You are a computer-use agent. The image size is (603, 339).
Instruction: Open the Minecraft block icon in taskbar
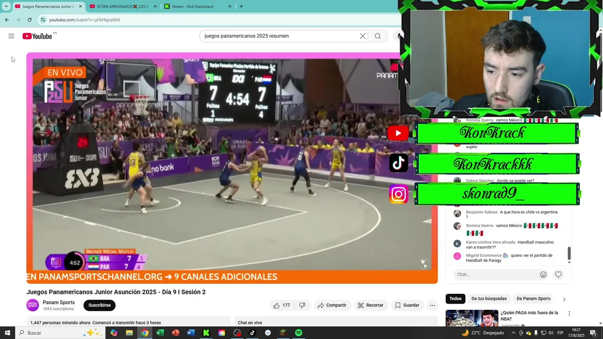[283, 333]
